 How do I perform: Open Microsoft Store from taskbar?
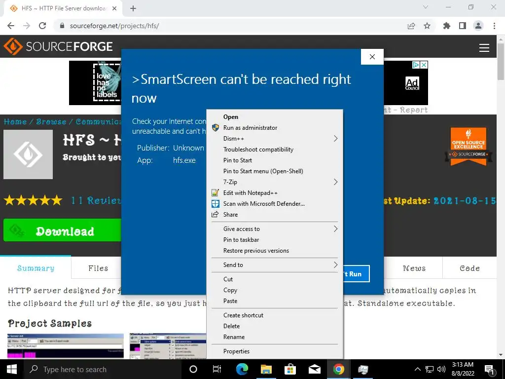pyautogui.click(x=290, y=369)
